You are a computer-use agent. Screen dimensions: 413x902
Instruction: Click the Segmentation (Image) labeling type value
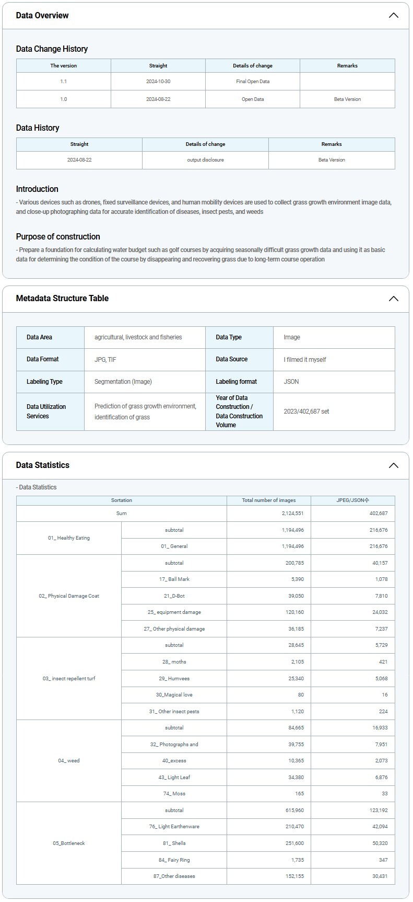123,382
